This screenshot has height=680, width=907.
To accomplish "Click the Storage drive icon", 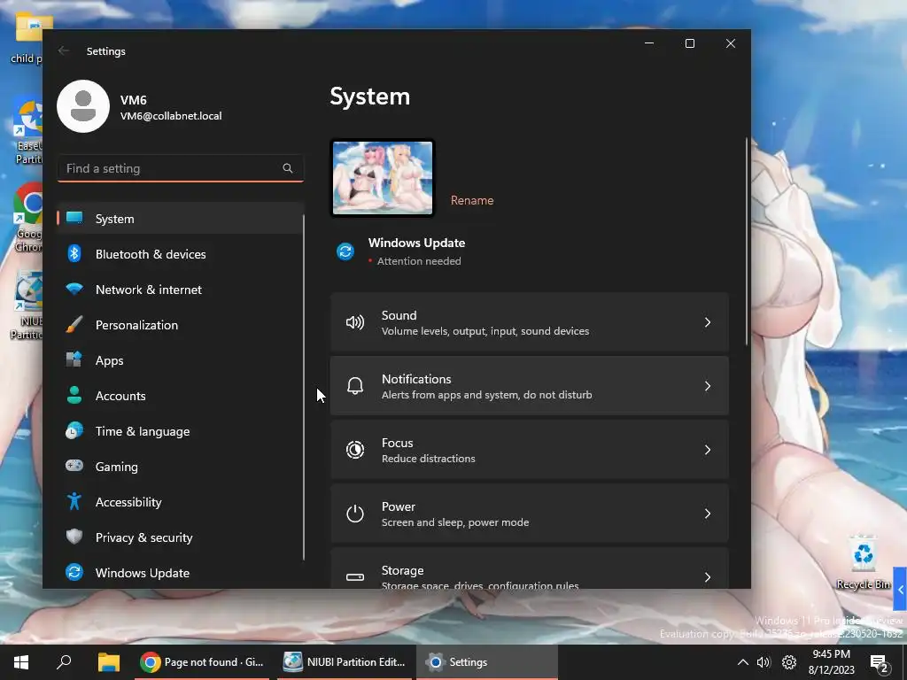I will pos(354,576).
